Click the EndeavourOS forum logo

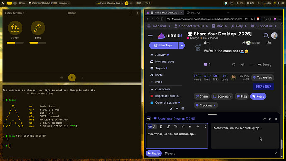(170, 36)
